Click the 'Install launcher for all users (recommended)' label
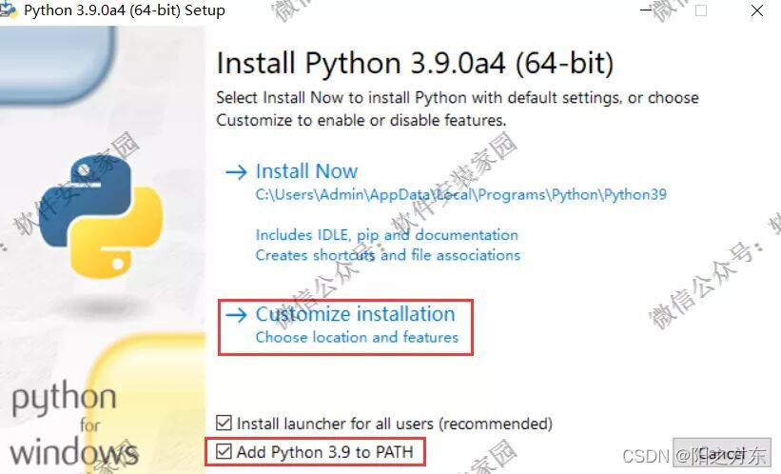Image resolution: width=781 pixels, height=474 pixels. tap(395, 424)
